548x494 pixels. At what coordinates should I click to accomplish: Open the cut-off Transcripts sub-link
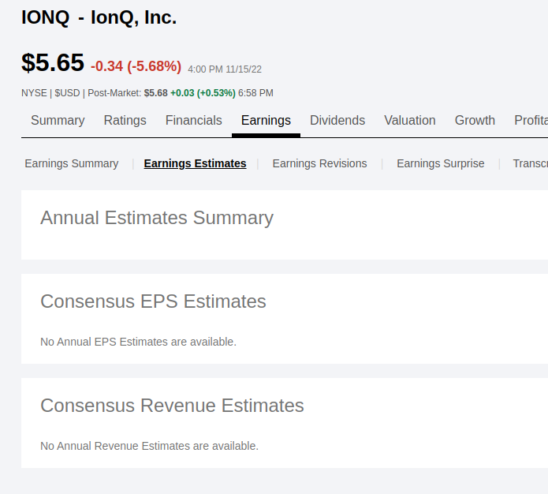[x=530, y=164]
